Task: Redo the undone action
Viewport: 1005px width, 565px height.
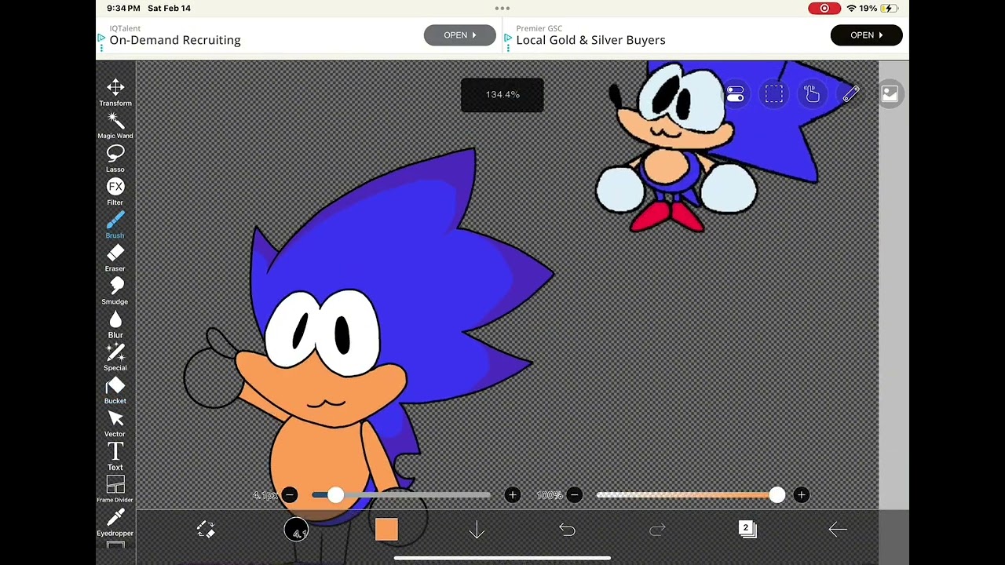Action: tap(657, 530)
